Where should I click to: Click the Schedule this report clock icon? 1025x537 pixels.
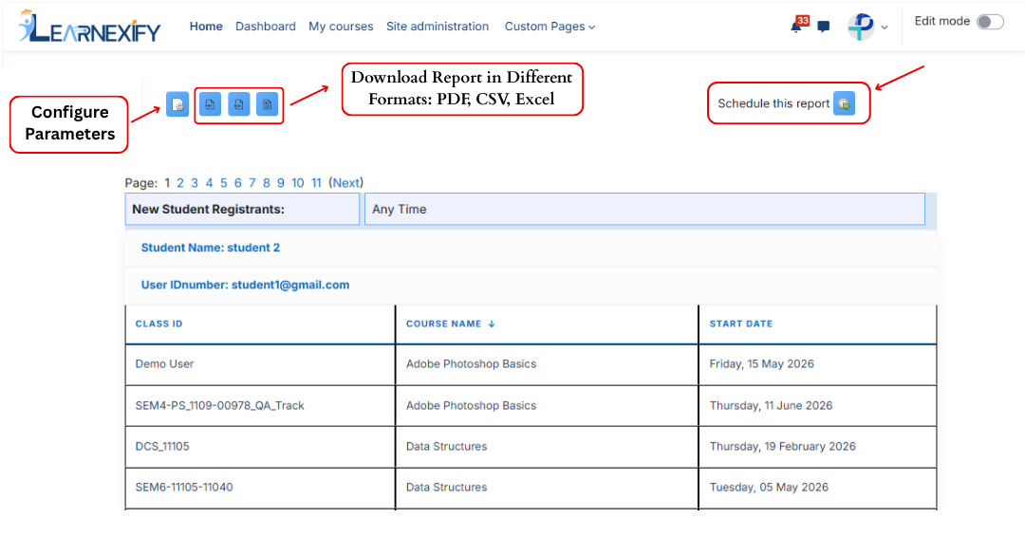(x=844, y=103)
